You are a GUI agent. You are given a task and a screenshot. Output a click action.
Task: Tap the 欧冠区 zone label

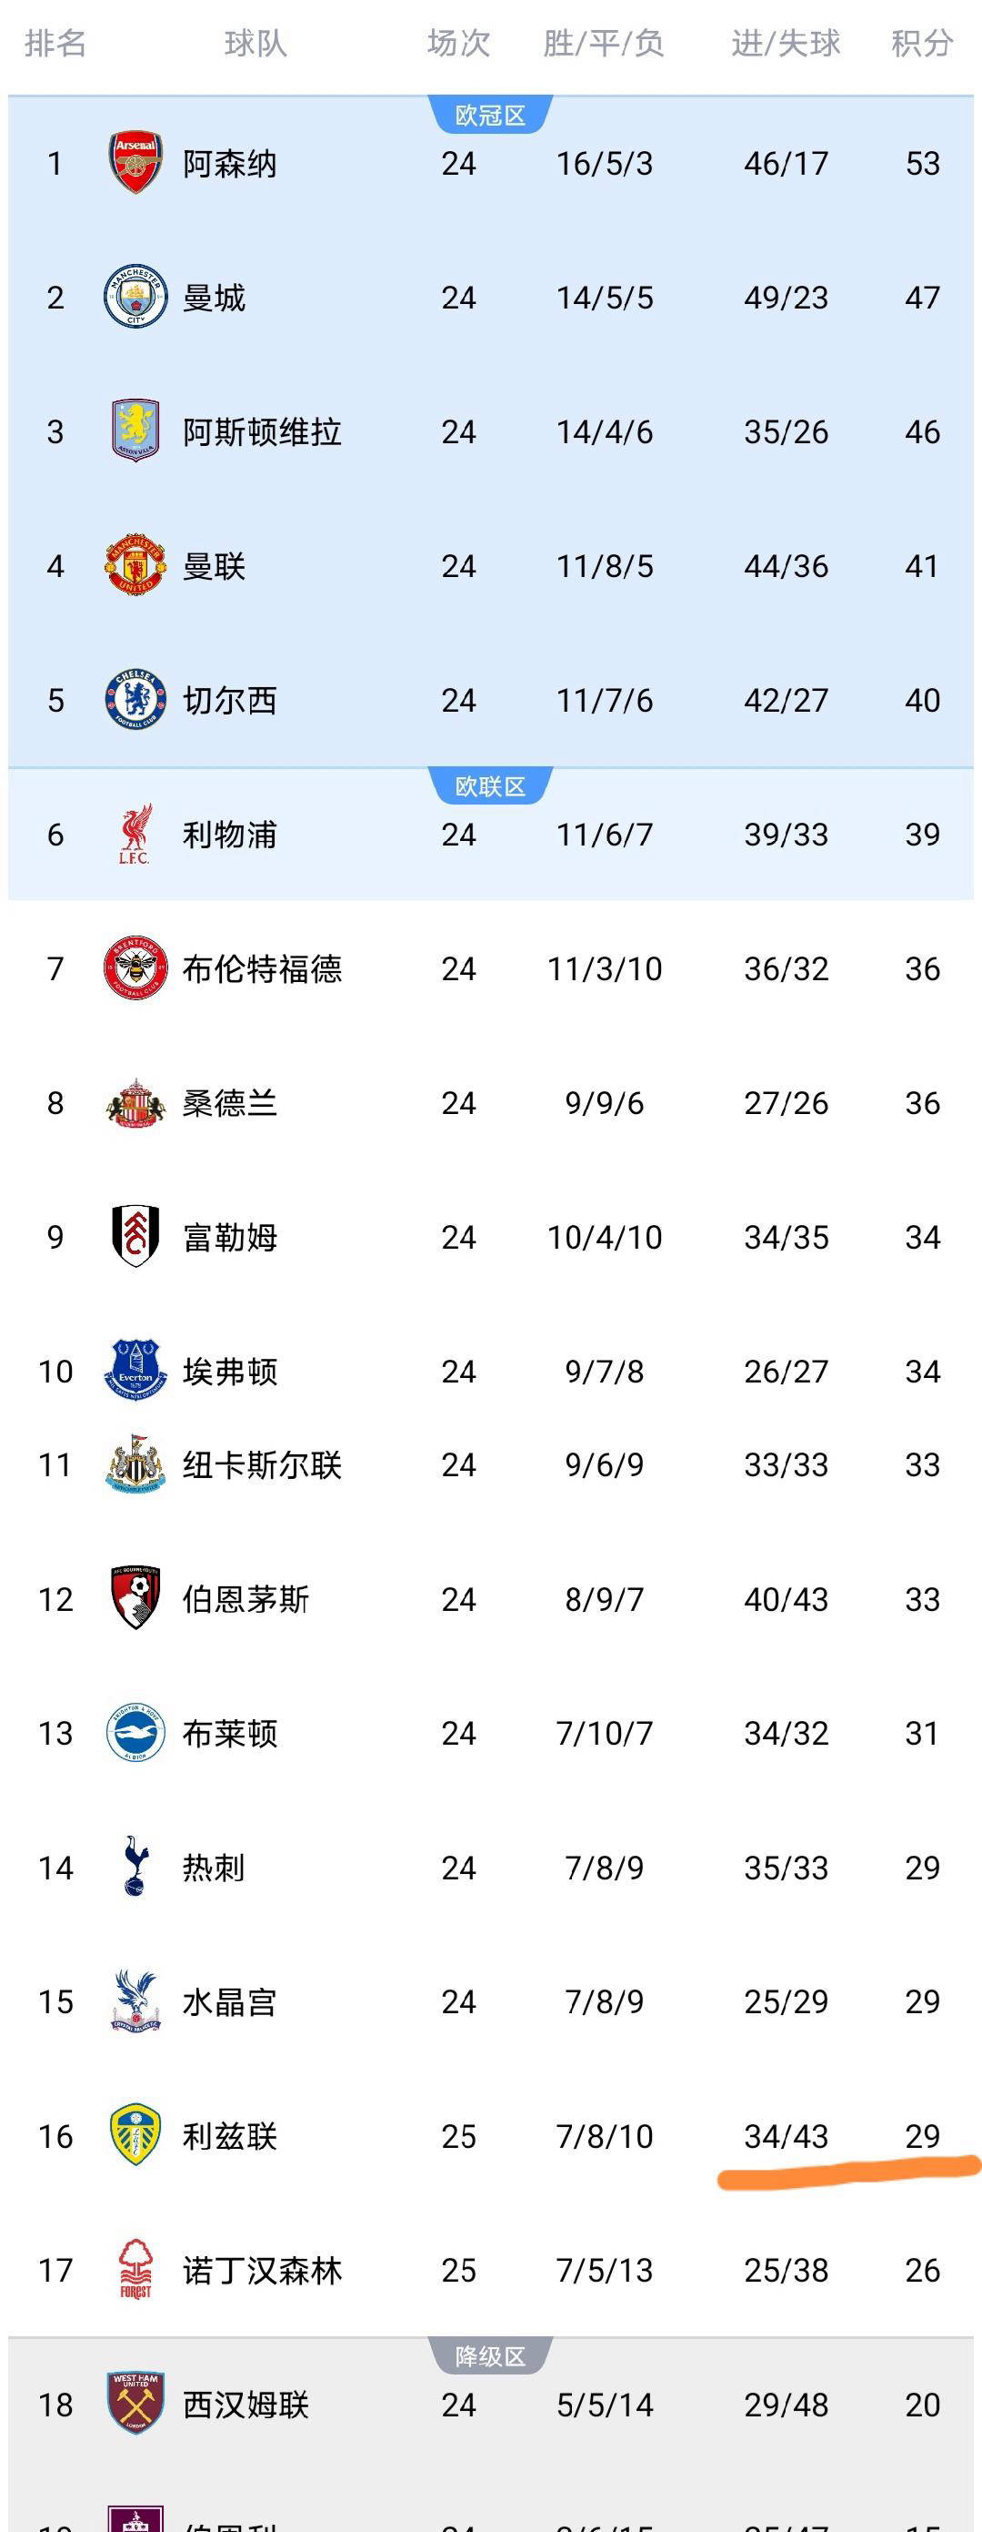pyautogui.click(x=490, y=116)
